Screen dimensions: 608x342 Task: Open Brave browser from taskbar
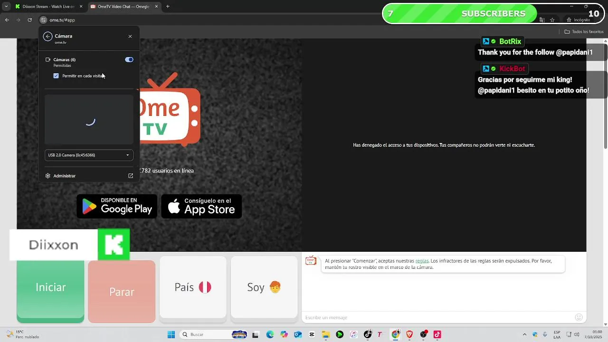tap(409, 335)
